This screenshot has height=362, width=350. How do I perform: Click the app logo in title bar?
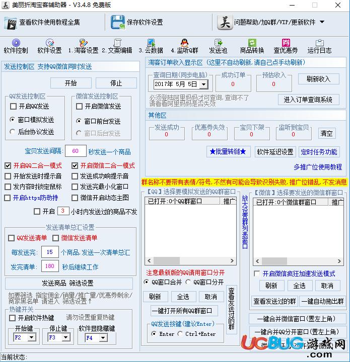(x=6, y=5)
